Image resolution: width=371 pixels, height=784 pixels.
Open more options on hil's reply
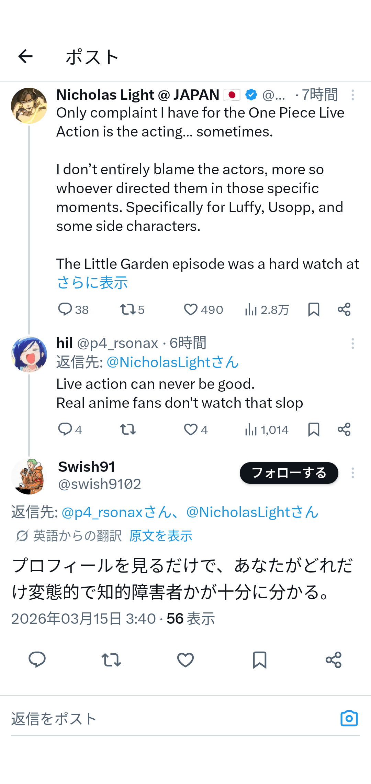(352, 344)
